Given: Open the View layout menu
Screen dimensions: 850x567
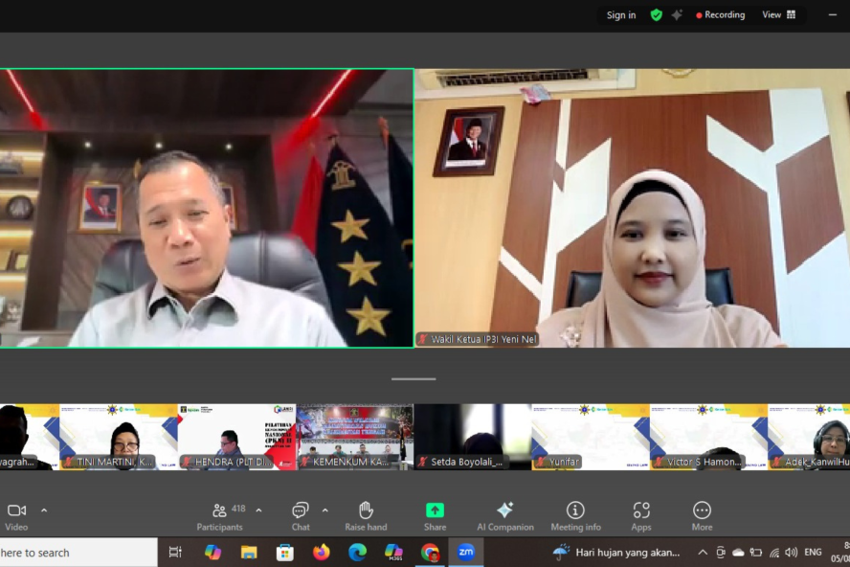Looking at the screenshot, I should tap(778, 15).
